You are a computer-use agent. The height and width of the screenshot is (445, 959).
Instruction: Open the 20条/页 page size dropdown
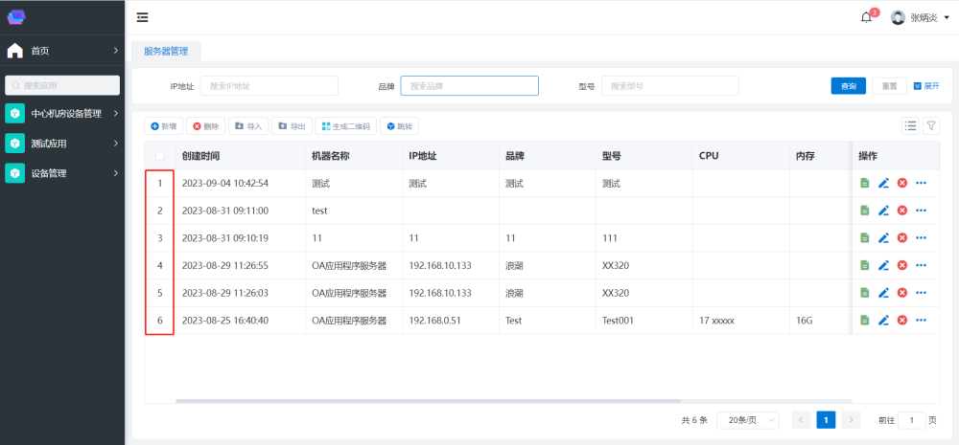coord(747,420)
